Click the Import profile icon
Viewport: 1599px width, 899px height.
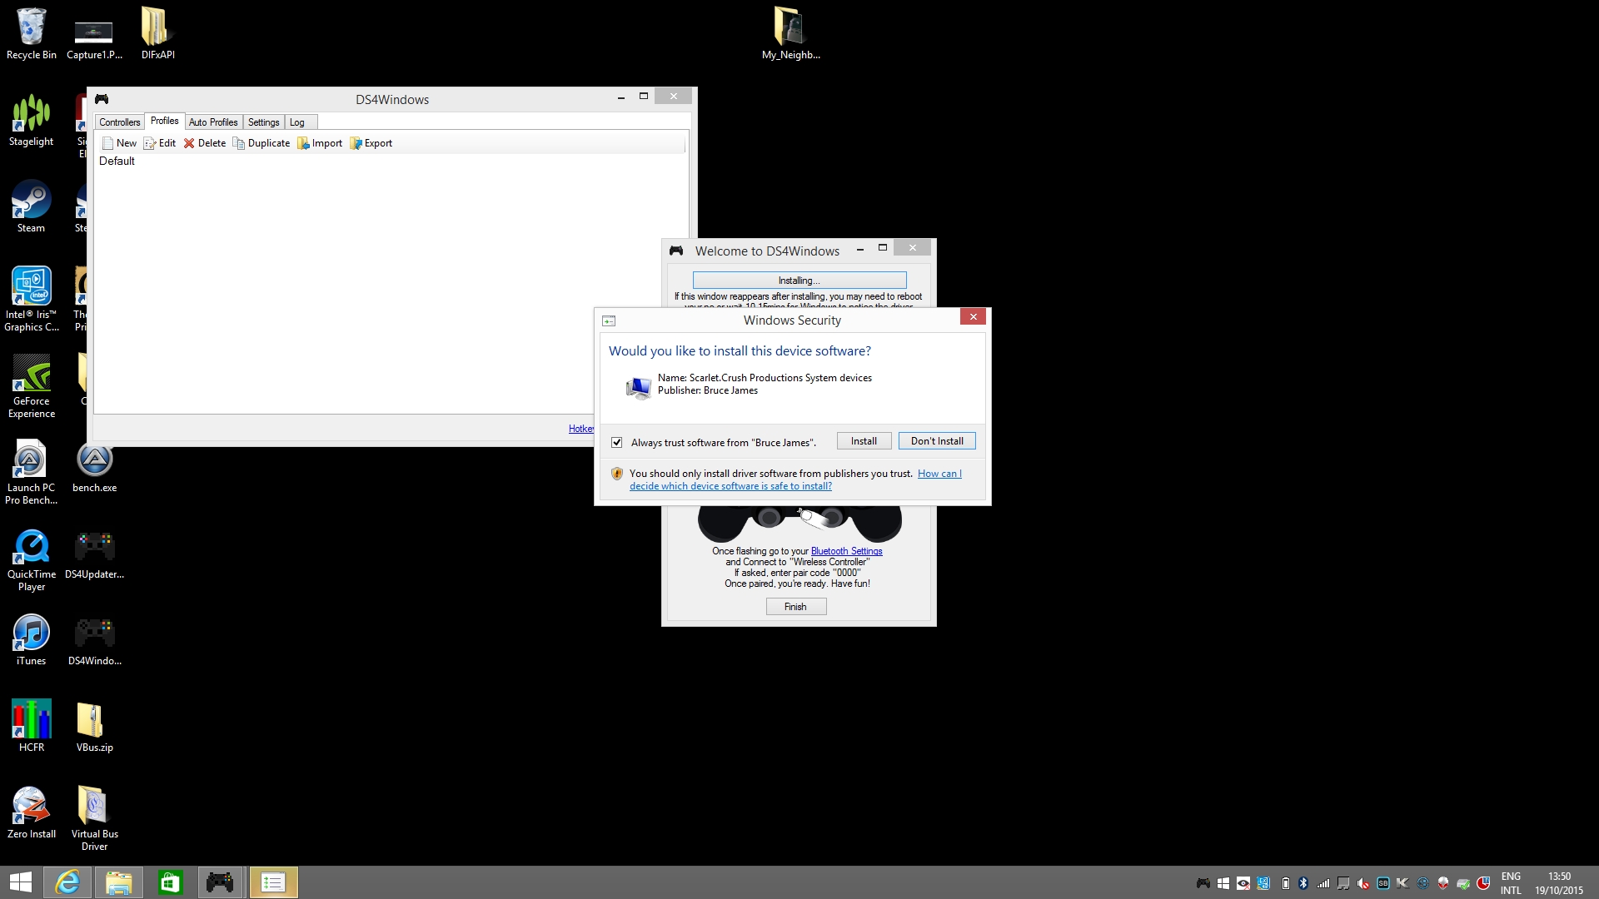[x=303, y=143]
